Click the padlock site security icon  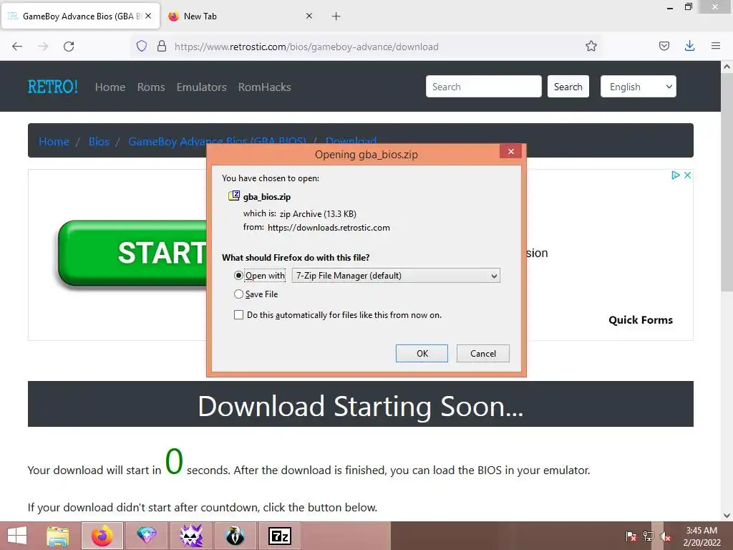(x=162, y=46)
